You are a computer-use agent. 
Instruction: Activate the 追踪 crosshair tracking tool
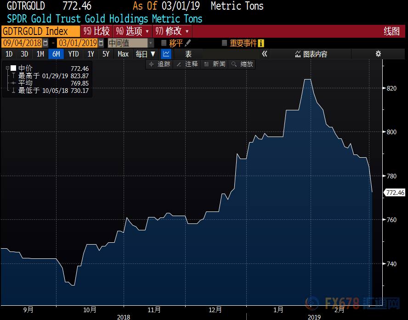[159, 64]
